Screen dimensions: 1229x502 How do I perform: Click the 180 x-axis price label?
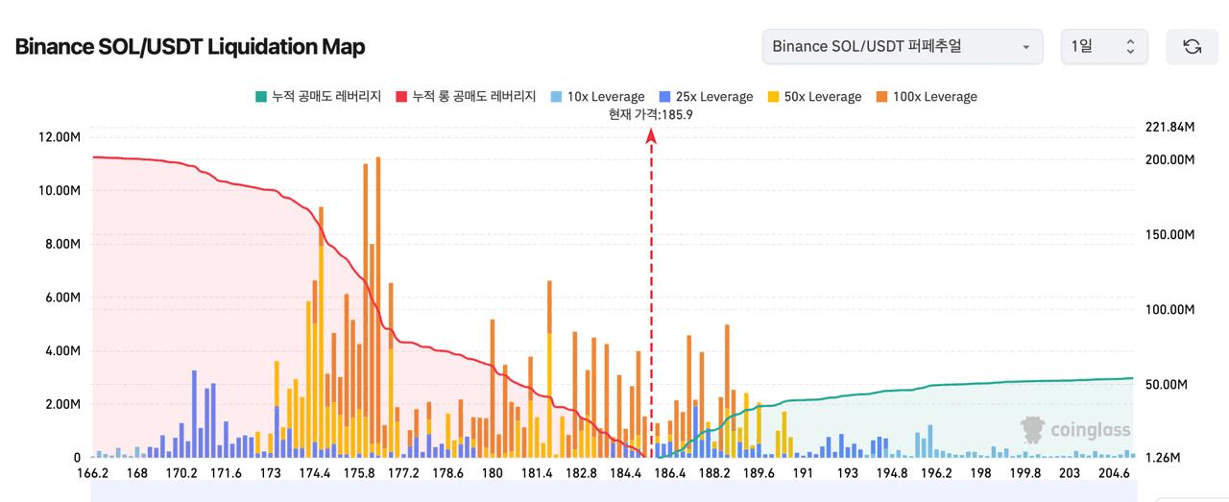493,473
